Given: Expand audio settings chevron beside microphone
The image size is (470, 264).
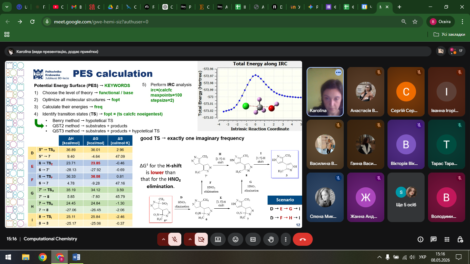Looking at the screenshot, I should coord(163,239).
